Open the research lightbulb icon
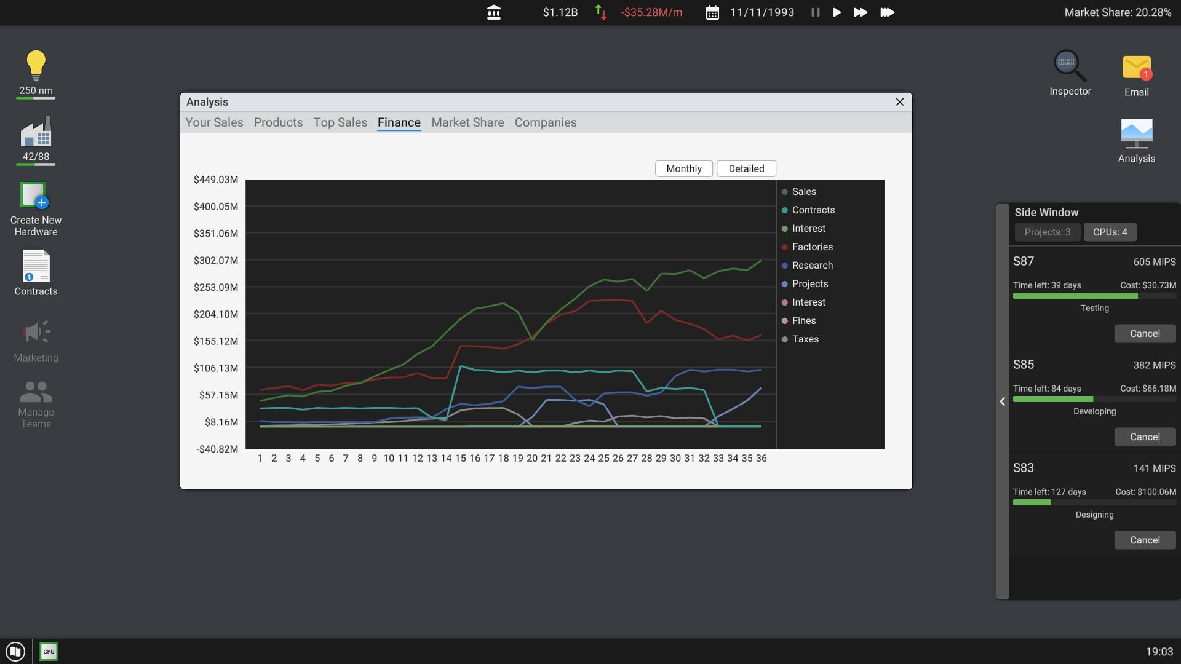 (x=36, y=66)
